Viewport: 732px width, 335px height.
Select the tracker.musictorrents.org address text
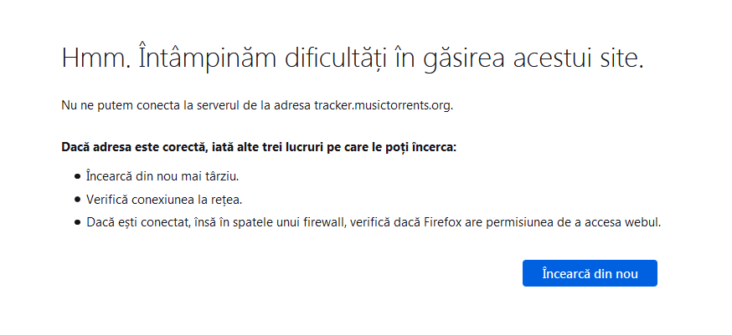[x=384, y=106]
